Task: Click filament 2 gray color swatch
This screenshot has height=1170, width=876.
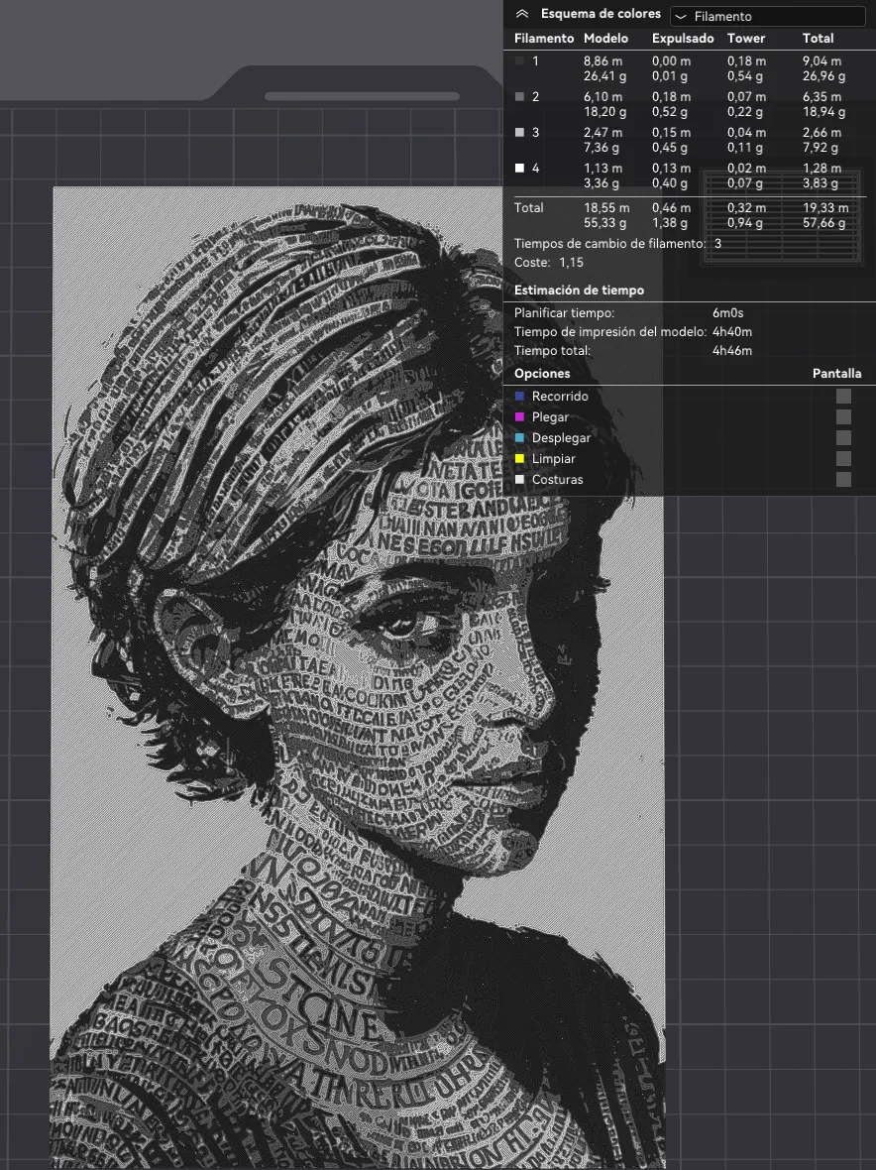Action: [519, 97]
